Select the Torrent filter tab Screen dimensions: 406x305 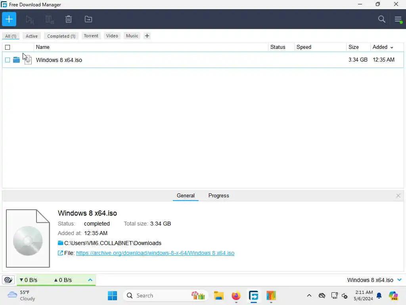tap(91, 36)
